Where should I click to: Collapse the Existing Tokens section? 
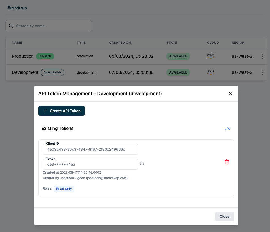tap(228, 129)
